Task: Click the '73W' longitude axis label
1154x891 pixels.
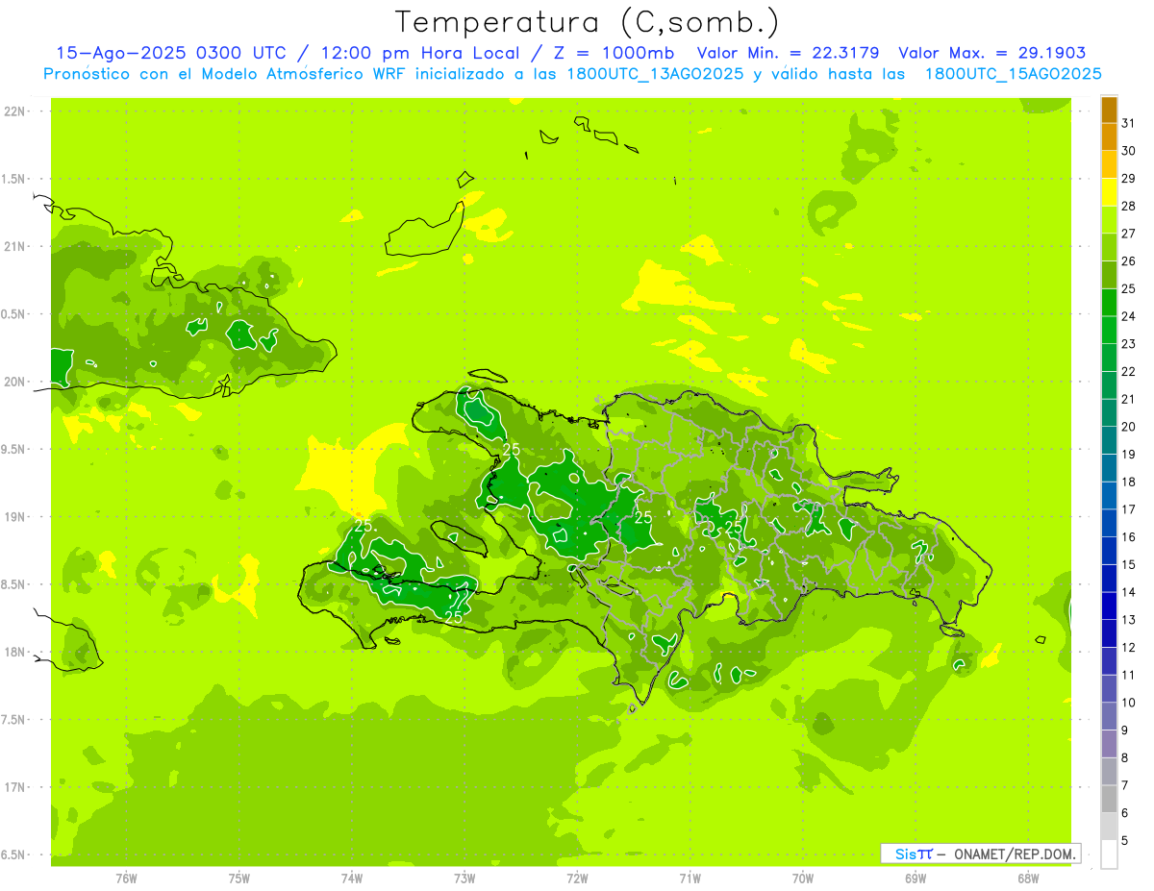Action: pos(464,878)
